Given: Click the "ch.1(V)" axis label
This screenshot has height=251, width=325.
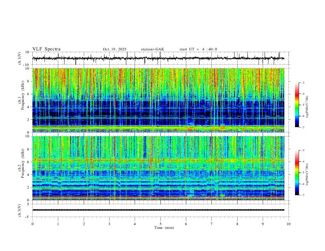Looking at the screenshot, I should [20, 58].
